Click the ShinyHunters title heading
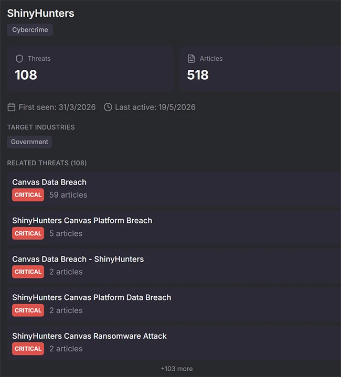Image resolution: width=341 pixels, height=377 pixels. click(40, 13)
